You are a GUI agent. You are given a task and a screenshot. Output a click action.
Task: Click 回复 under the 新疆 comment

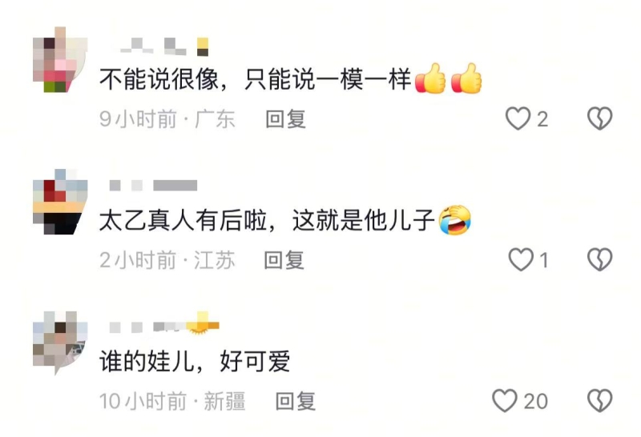[x=296, y=401]
